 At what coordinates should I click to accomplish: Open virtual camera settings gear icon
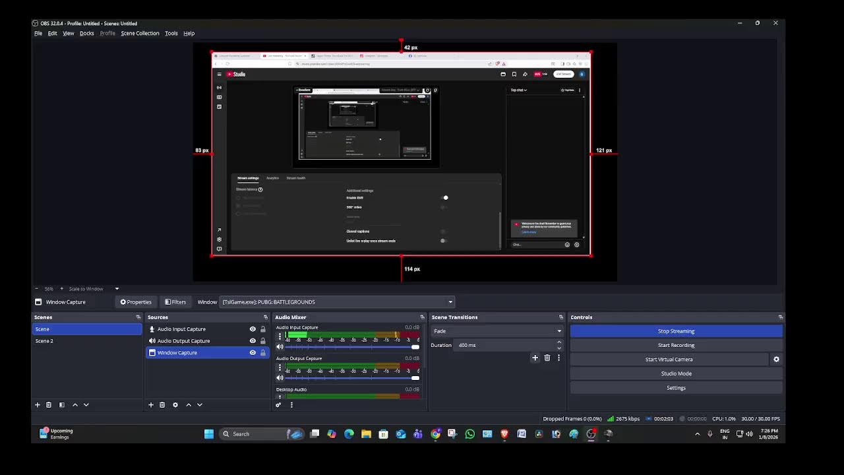776,360
